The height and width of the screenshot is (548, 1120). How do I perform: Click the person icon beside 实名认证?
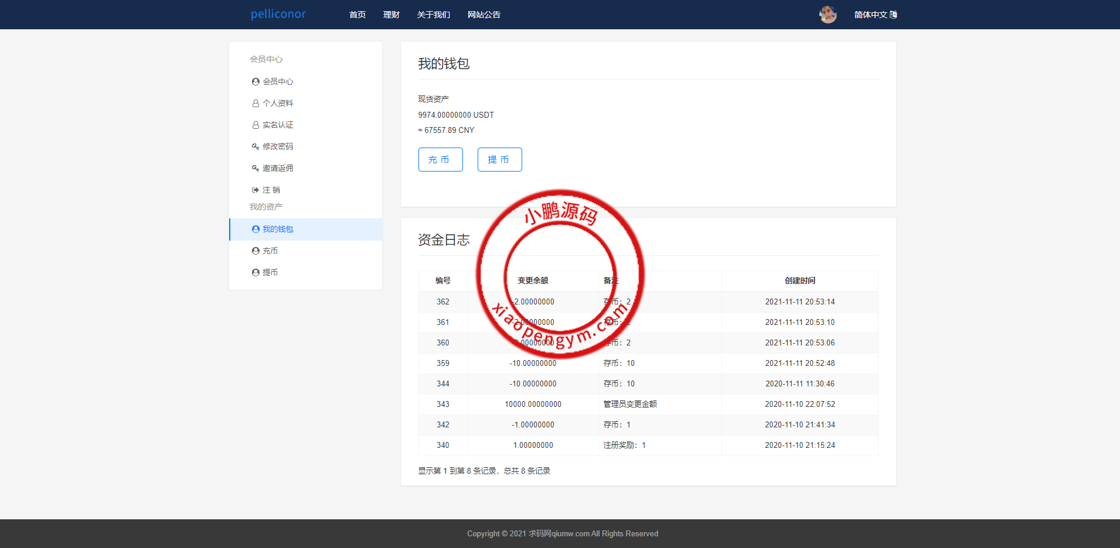coord(255,125)
